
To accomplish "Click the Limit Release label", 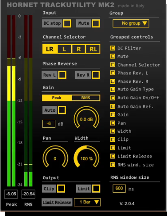I will (x=57, y=202).
